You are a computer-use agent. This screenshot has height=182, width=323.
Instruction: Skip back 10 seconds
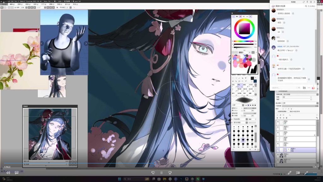(153, 173)
